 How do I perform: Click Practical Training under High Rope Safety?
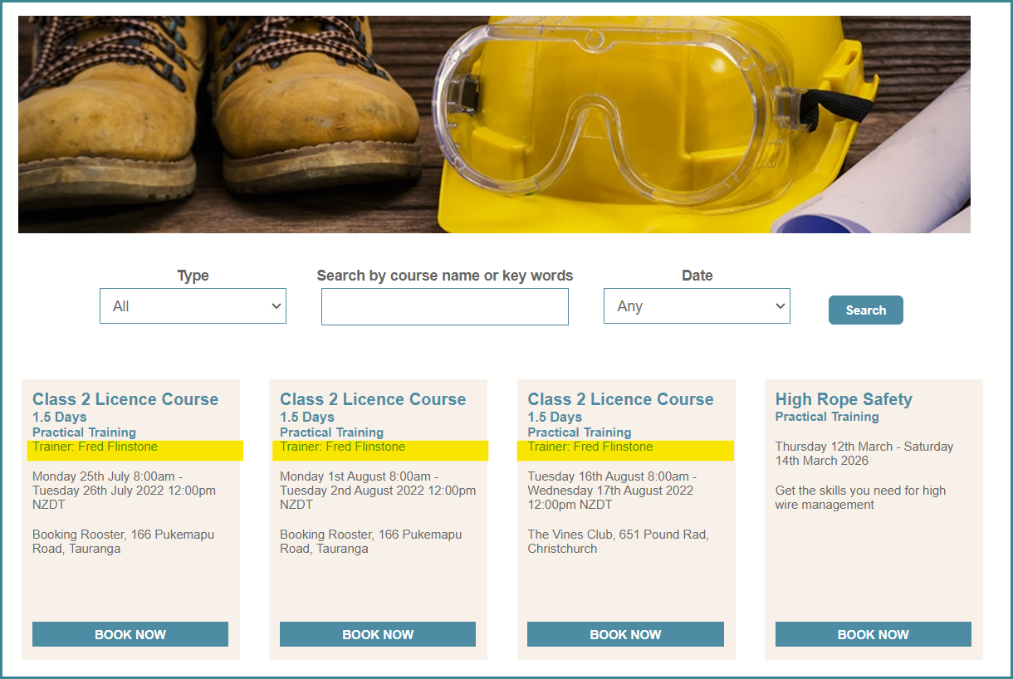point(827,417)
